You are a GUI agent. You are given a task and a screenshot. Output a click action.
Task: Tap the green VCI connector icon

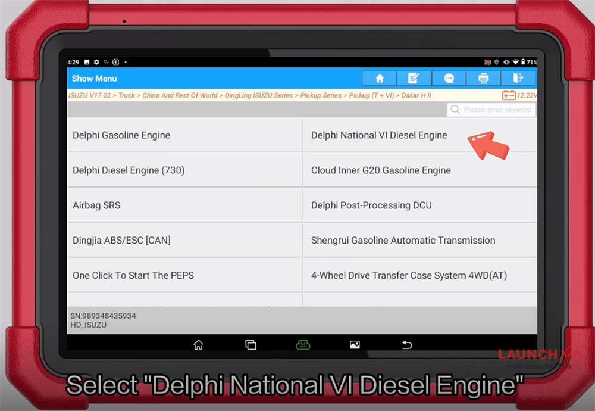[x=303, y=345]
